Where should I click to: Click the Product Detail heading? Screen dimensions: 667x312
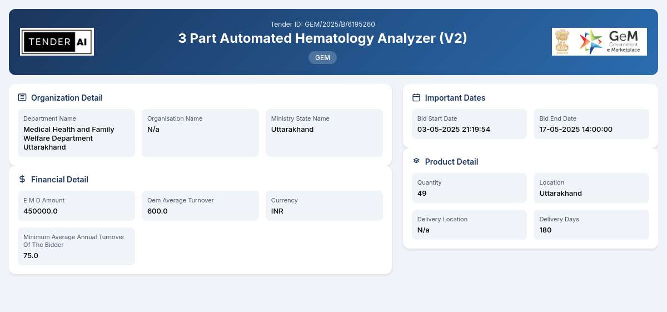[x=451, y=162]
